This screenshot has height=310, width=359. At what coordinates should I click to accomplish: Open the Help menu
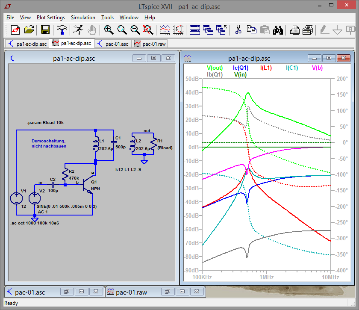click(x=150, y=18)
